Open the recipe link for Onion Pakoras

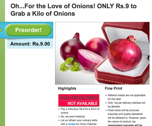tap(72, 124)
